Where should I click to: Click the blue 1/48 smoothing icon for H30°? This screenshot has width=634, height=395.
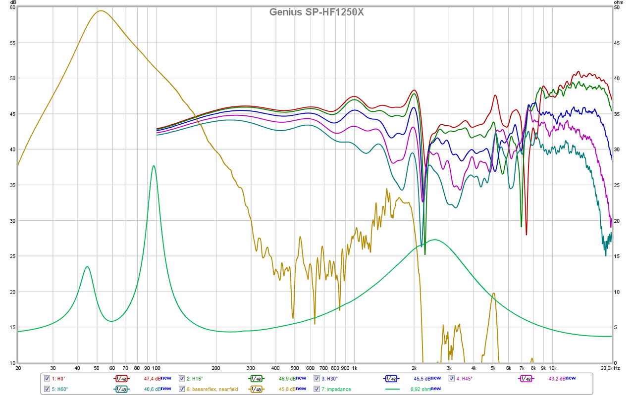tap(391, 379)
